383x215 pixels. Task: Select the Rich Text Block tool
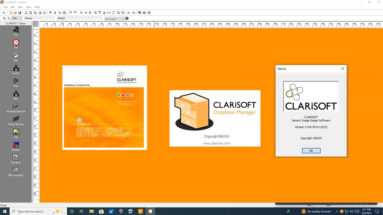click(x=16, y=172)
